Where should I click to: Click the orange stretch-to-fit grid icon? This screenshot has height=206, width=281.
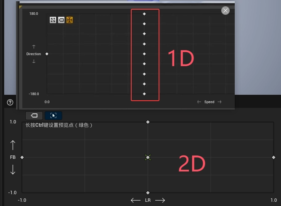pyautogui.click(x=69, y=20)
